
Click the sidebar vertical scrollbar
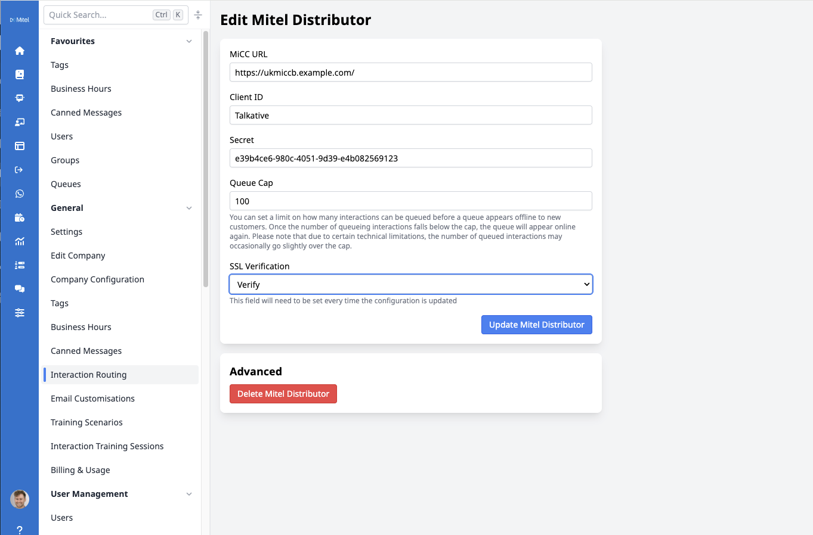[206, 159]
